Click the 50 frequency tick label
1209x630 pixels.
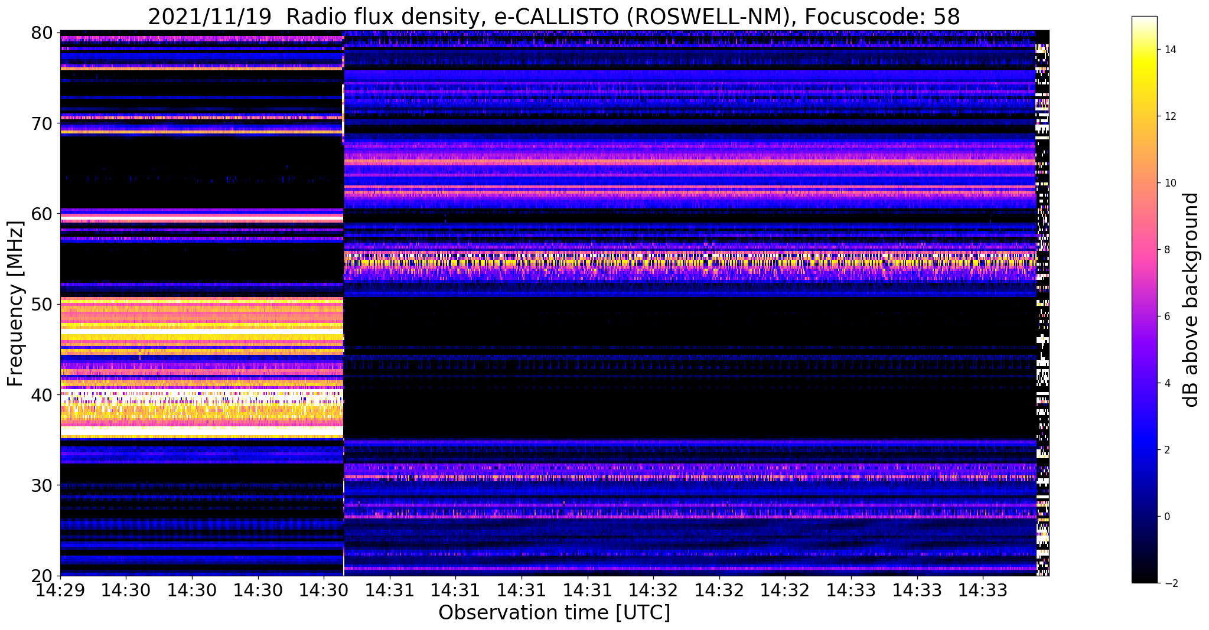pos(42,304)
